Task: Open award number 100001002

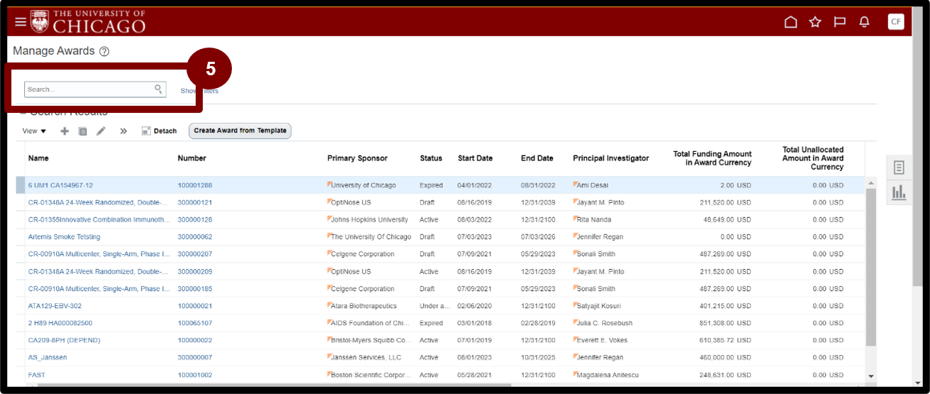Action: click(195, 375)
